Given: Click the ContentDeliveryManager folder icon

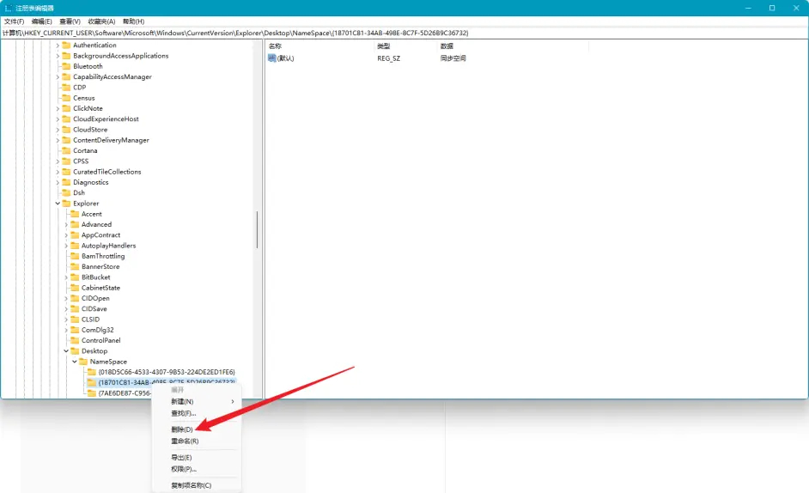Looking at the screenshot, I should point(66,140).
